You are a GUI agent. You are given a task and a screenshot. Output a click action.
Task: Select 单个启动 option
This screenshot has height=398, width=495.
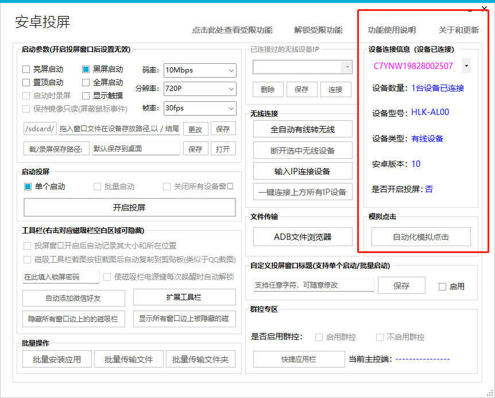click(28, 186)
